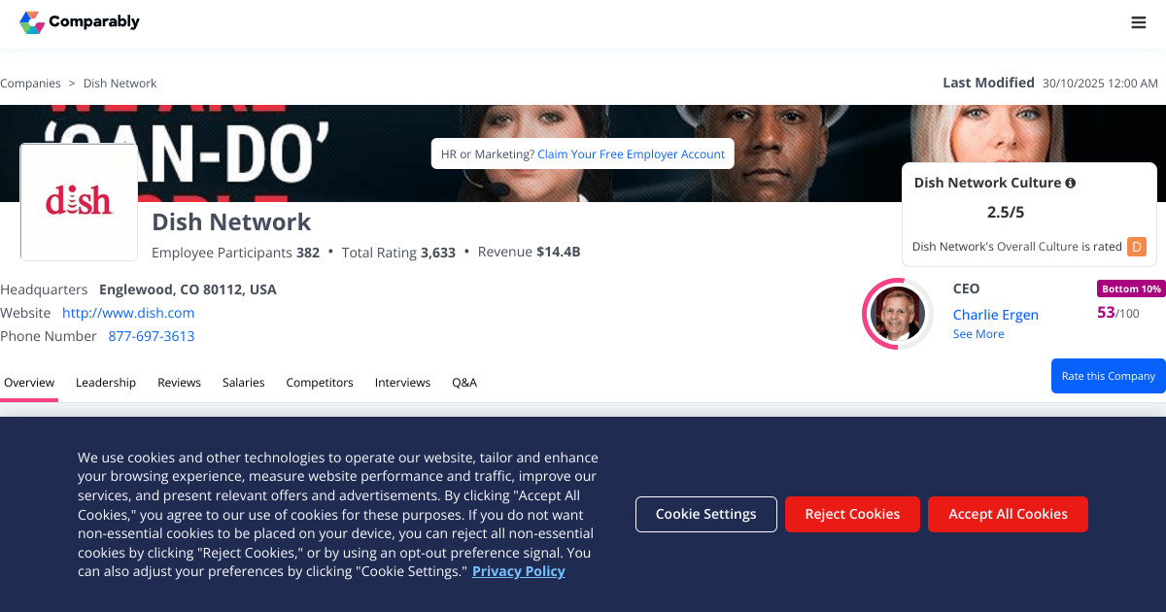Click Charlie Ergen's CEO portrait
Image resolution: width=1166 pixels, height=612 pixels.
[x=898, y=314]
